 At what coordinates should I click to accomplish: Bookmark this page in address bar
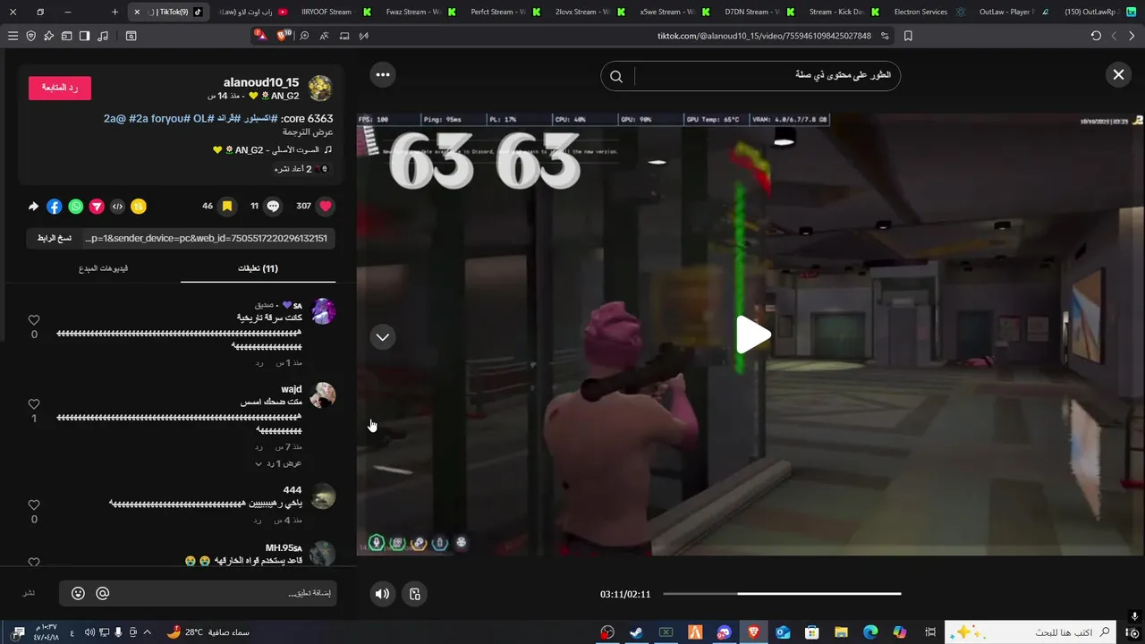click(x=908, y=36)
